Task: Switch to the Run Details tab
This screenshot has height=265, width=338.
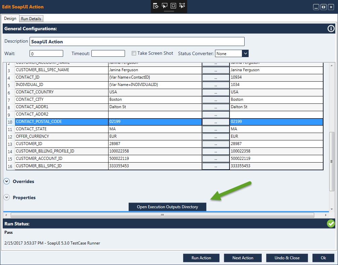Action: [x=31, y=19]
